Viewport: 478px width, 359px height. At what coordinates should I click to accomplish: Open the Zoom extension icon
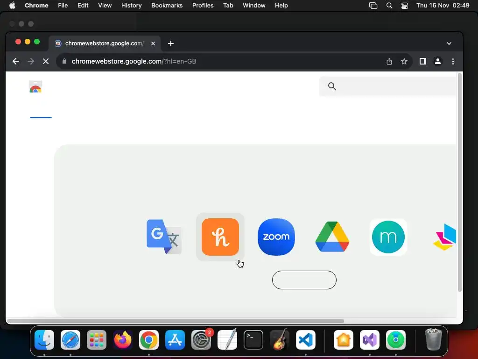coord(276,237)
